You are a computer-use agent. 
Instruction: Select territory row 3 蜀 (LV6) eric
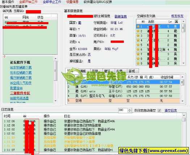click(x=124, y=91)
